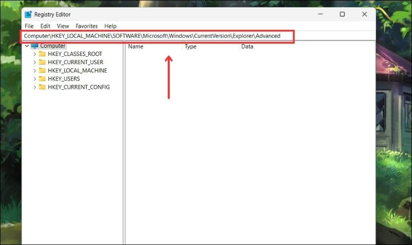Select the HKEY_CLASSES_ROOT key label
The height and width of the screenshot is (245, 412).
pyautogui.click(x=75, y=54)
